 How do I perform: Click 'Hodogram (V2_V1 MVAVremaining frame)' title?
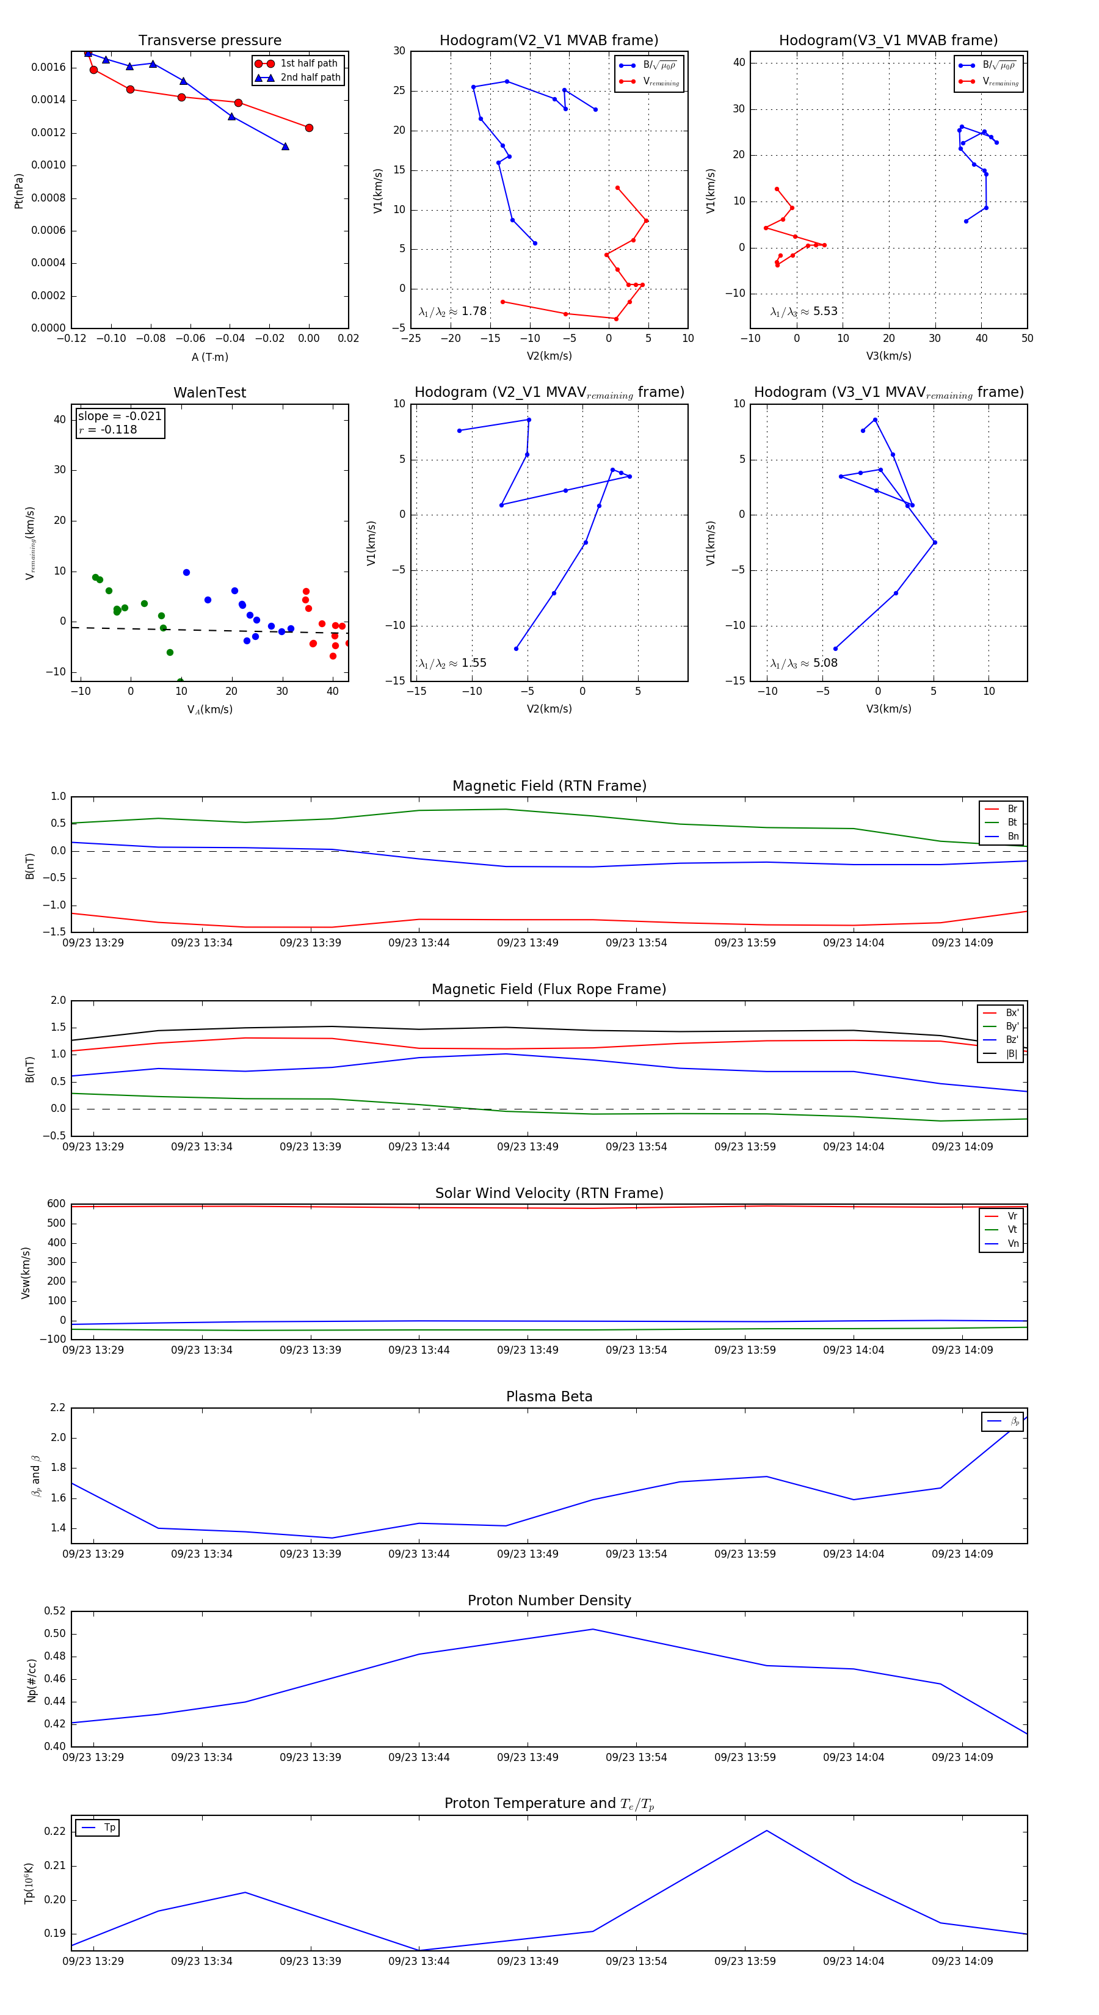pyautogui.click(x=549, y=393)
